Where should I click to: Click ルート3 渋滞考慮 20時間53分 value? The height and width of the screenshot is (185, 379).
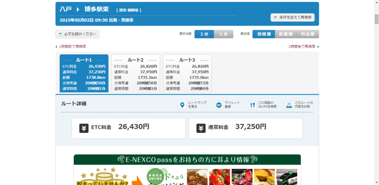tap(198, 83)
